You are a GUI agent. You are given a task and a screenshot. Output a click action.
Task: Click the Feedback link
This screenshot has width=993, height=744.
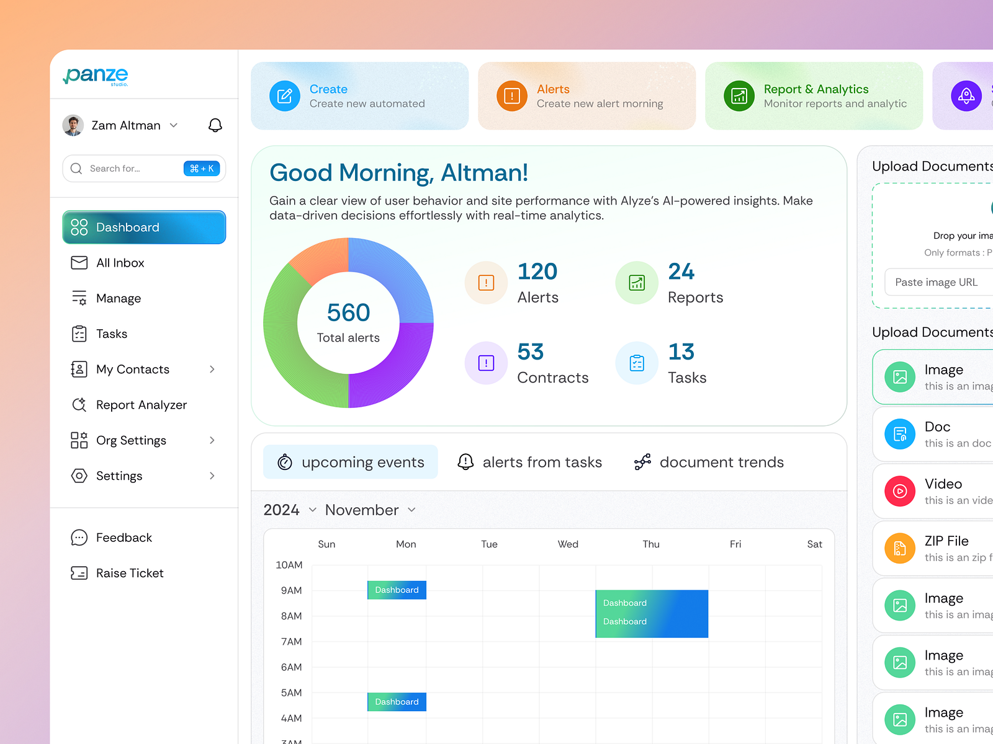[x=124, y=538]
